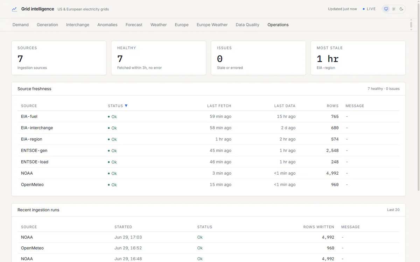This screenshot has width=420, height=262.
Task: Toggle the STATUS column sort arrow
Action: 126,106
